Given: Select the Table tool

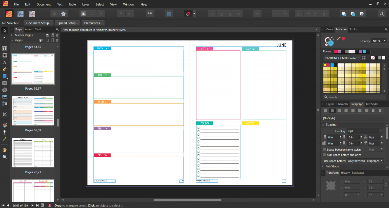Looking at the screenshot, I should pos(5,55).
